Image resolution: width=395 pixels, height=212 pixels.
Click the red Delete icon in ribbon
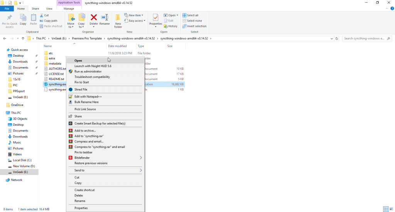point(94,17)
